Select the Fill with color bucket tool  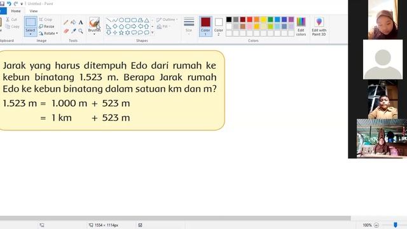(74, 23)
